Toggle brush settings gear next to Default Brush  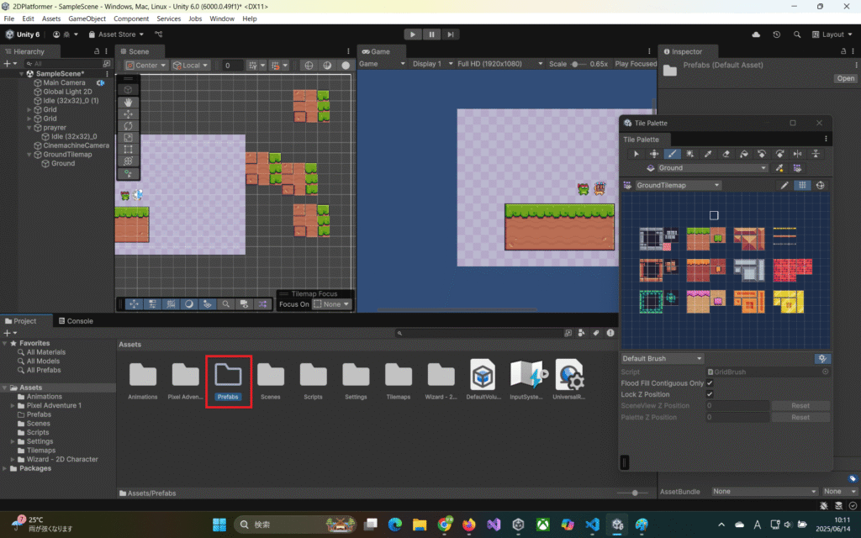pyautogui.click(x=822, y=358)
